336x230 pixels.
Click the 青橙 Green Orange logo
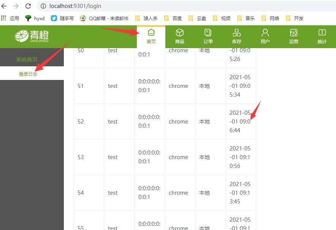coord(32,36)
